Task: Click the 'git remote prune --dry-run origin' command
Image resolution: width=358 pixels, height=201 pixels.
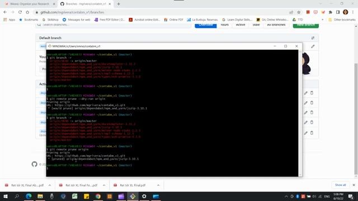Action: coord(77,99)
